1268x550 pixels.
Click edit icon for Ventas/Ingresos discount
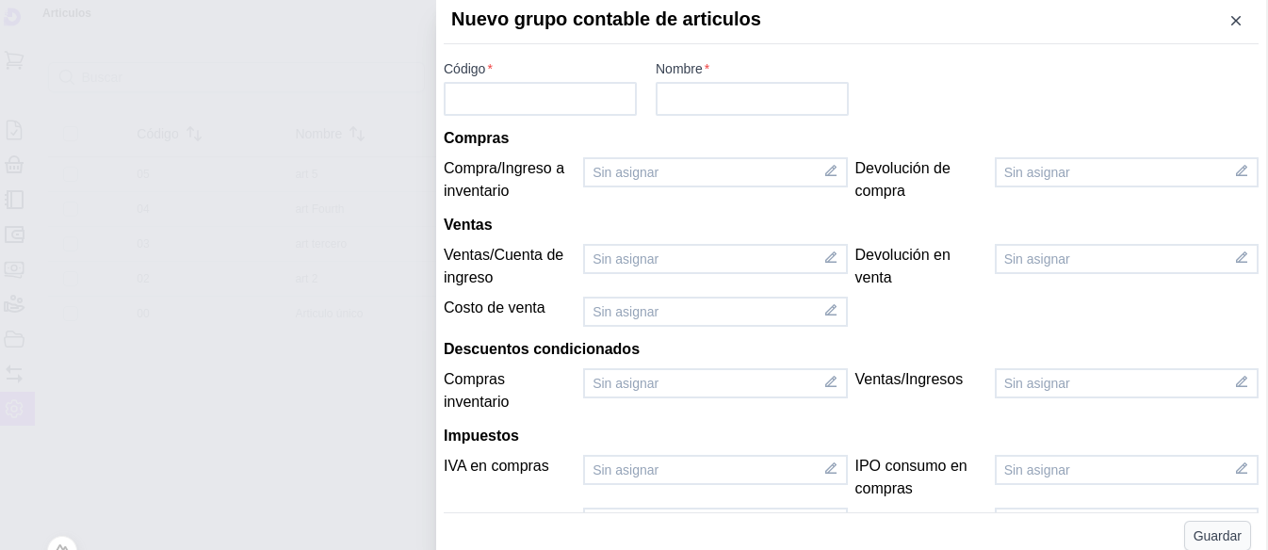coord(1241,382)
